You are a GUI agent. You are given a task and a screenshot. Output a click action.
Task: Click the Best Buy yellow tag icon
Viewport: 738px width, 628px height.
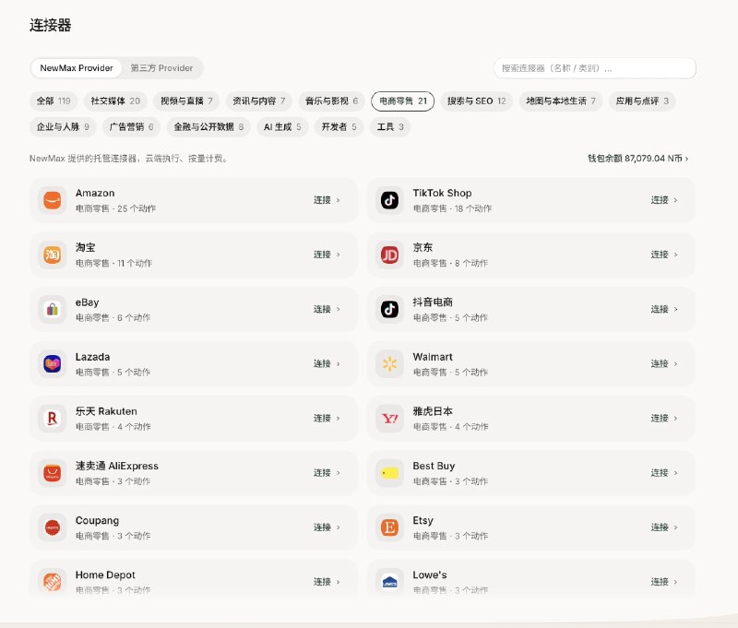pos(389,473)
